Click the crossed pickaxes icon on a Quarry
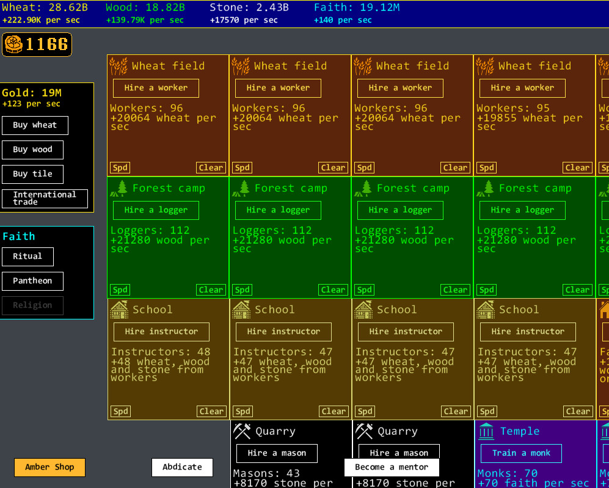This screenshot has height=488, width=609. tap(241, 431)
